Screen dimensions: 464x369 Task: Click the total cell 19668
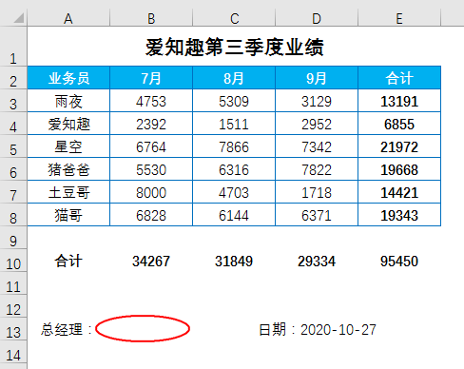399,169
